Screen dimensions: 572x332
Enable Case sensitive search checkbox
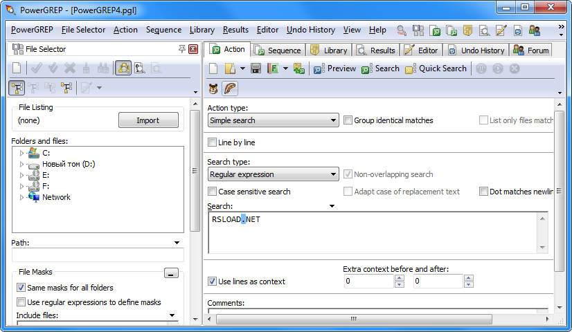tap(212, 192)
